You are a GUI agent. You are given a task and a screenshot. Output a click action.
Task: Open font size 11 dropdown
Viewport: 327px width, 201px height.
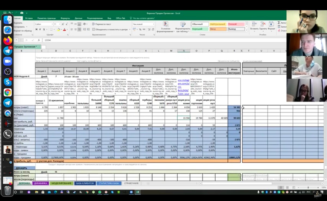click(59, 24)
